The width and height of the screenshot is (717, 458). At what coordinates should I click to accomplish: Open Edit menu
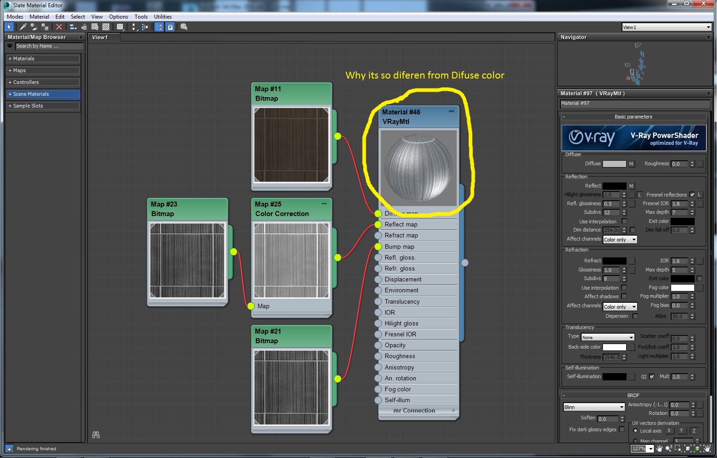click(60, 16)
